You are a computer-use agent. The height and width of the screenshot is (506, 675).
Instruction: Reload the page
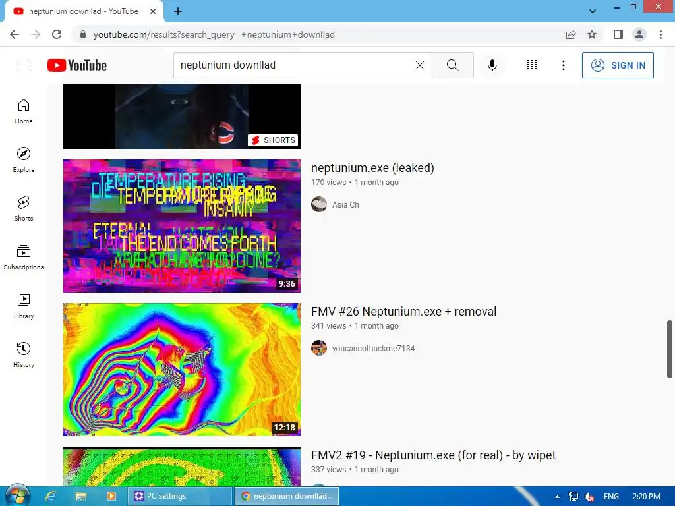pyautogui.click(x=57, y=34)
